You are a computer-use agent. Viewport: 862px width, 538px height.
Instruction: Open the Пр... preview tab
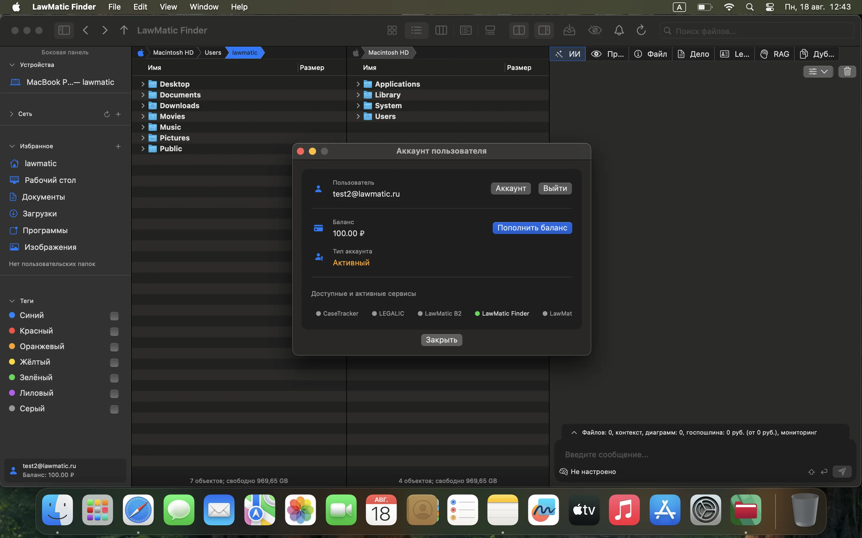coord(607,54)
